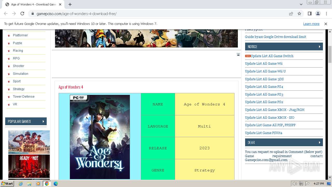Select the Platformer category
The image size is (332, 187).
coord(20,35)
